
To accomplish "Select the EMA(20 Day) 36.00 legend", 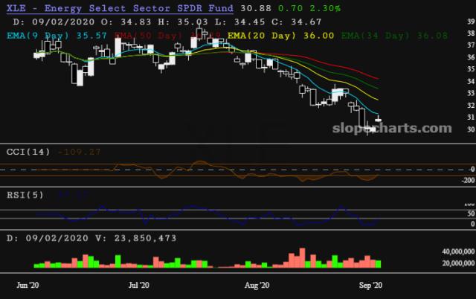I will pos(281,36).
